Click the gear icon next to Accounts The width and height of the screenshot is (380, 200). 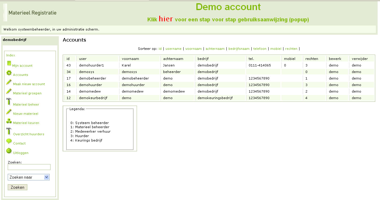pyautogui.click(x=9, y=73)
